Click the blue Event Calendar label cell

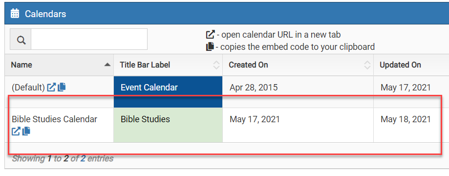coord(168,92)
